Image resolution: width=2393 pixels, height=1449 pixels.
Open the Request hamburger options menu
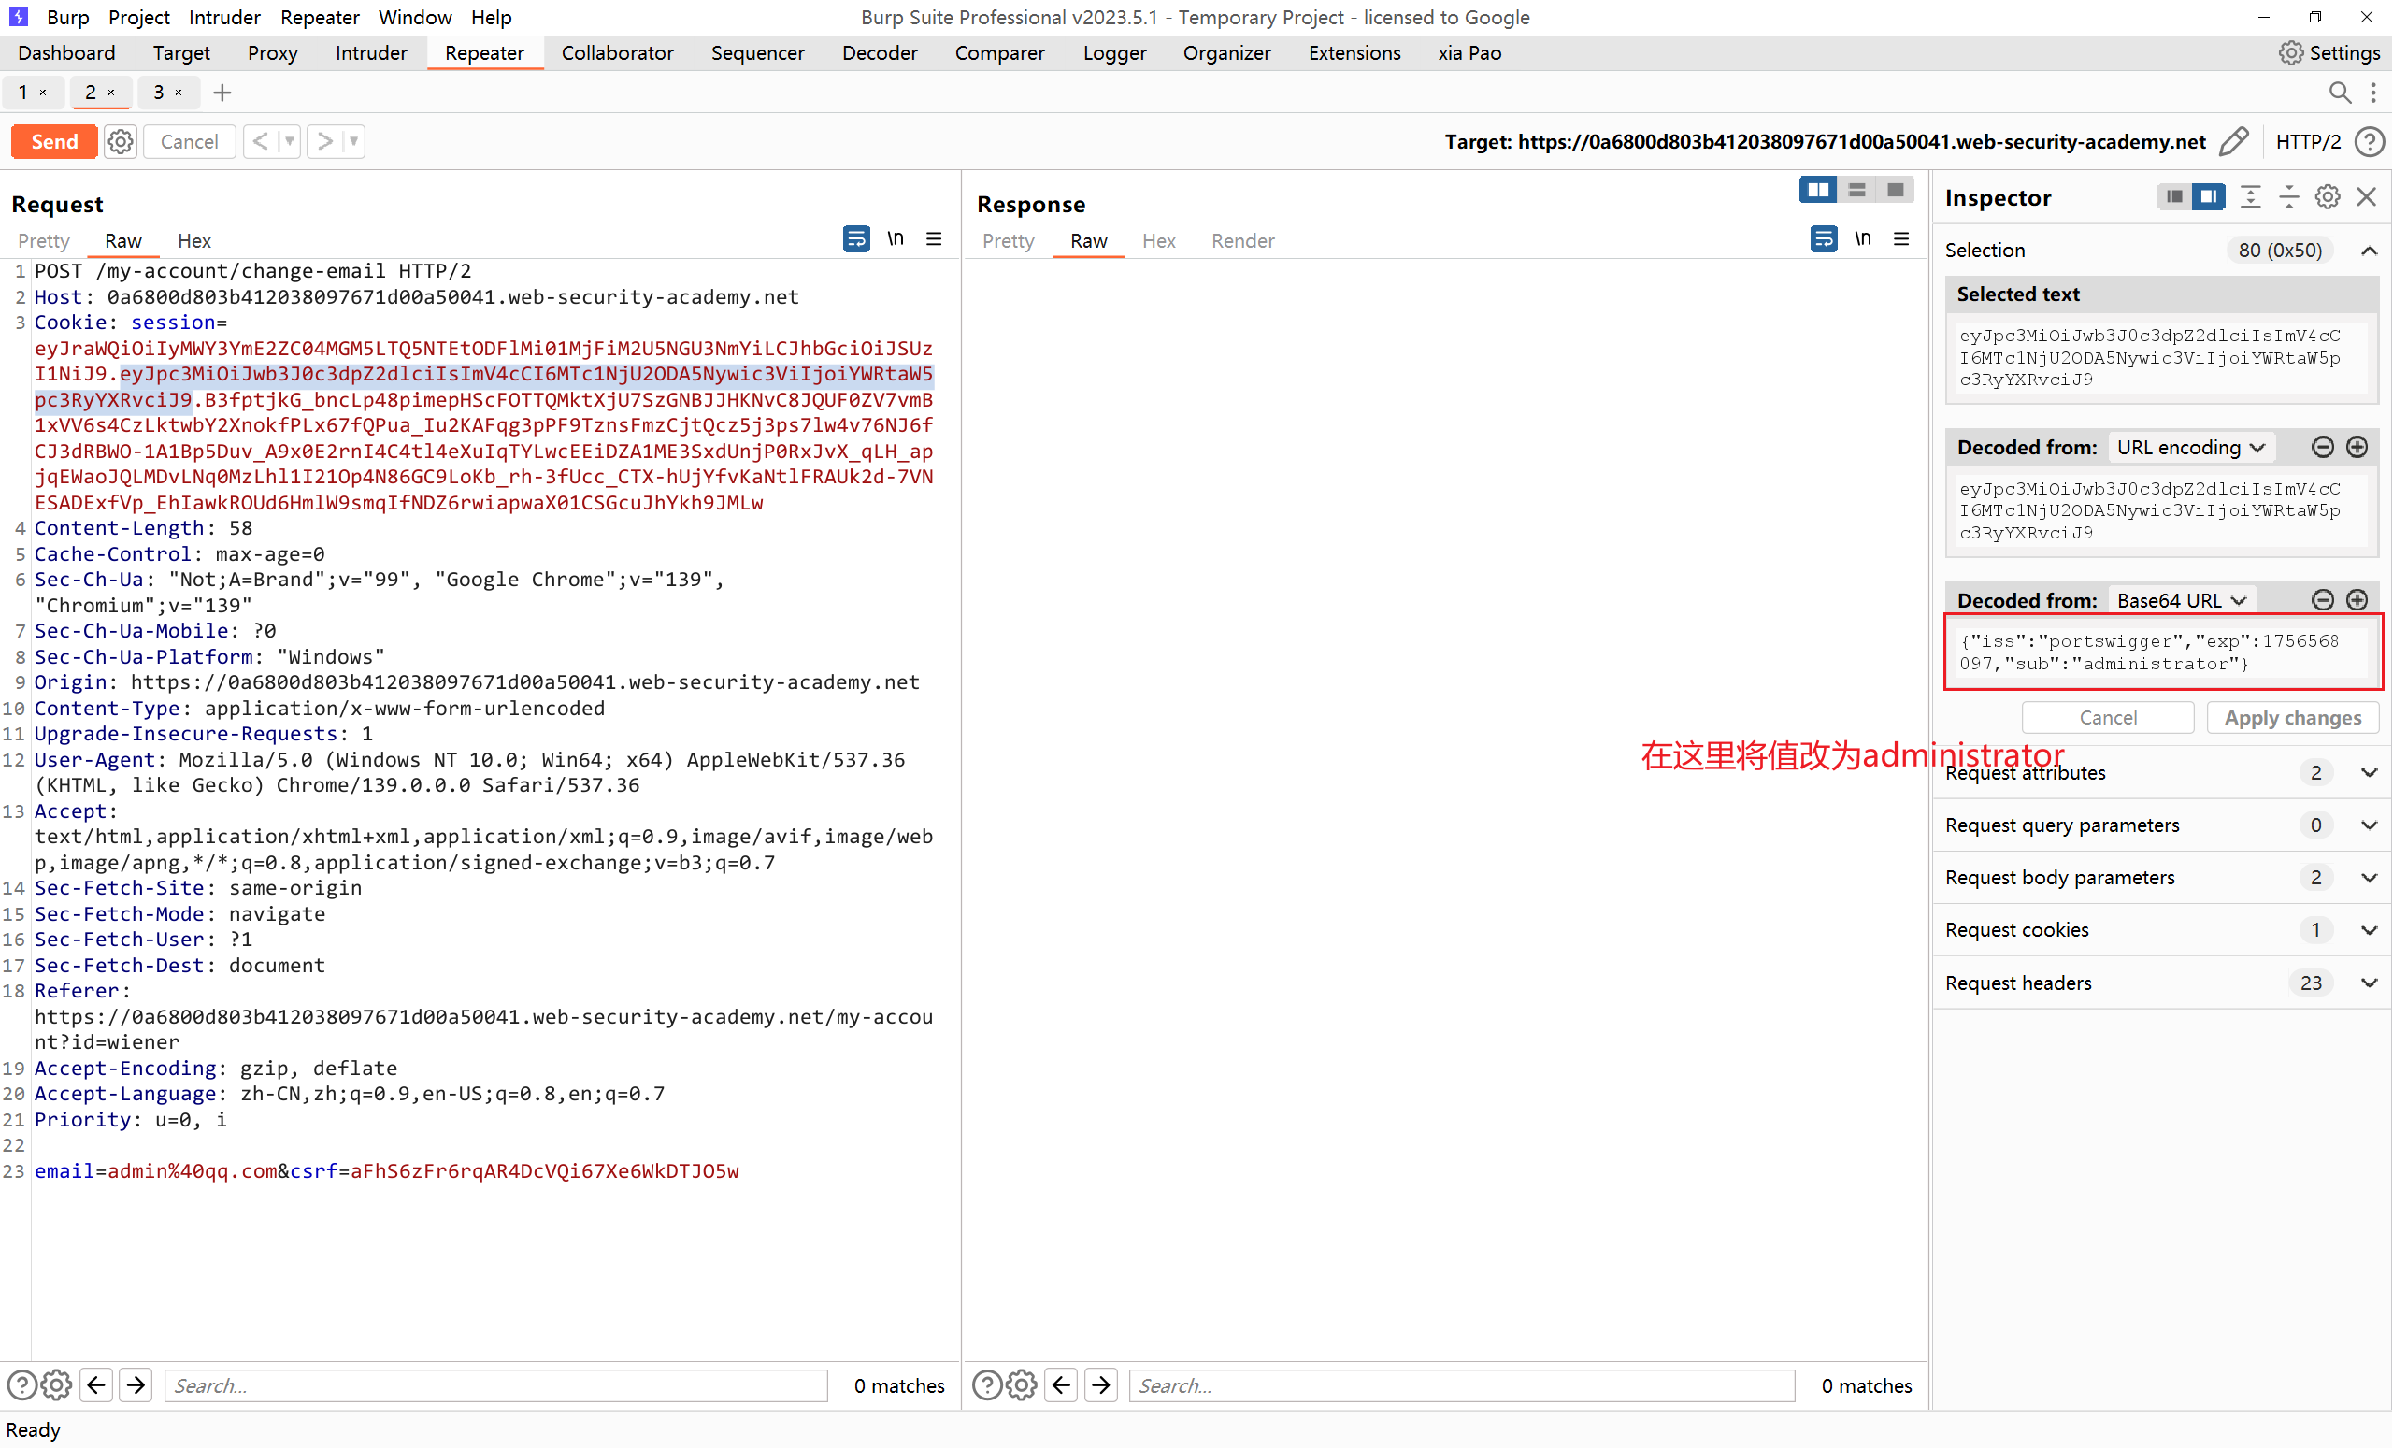pyautogui.click(x=933, y=239)
